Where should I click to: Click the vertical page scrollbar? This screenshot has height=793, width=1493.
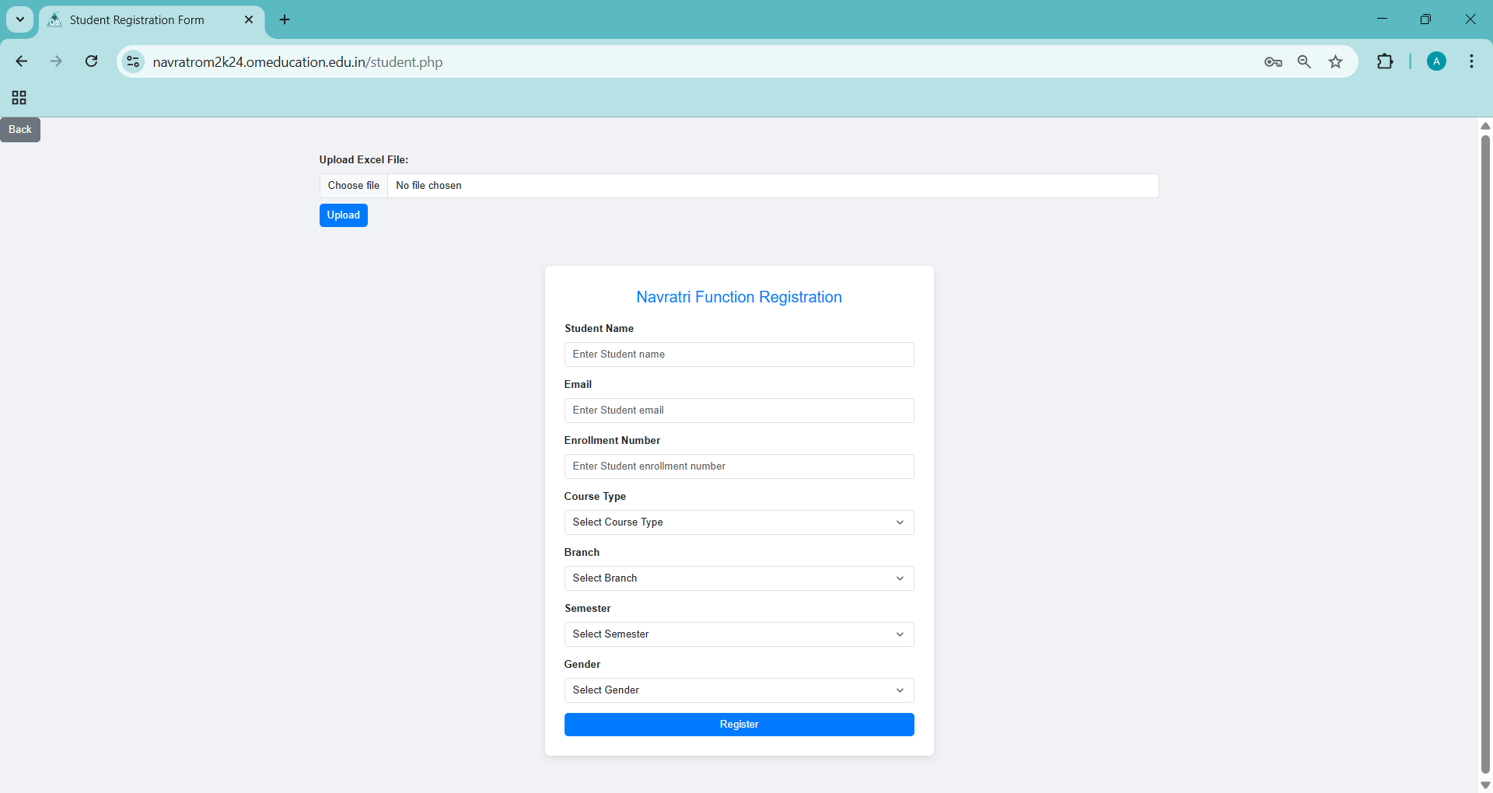(1485, 451)
